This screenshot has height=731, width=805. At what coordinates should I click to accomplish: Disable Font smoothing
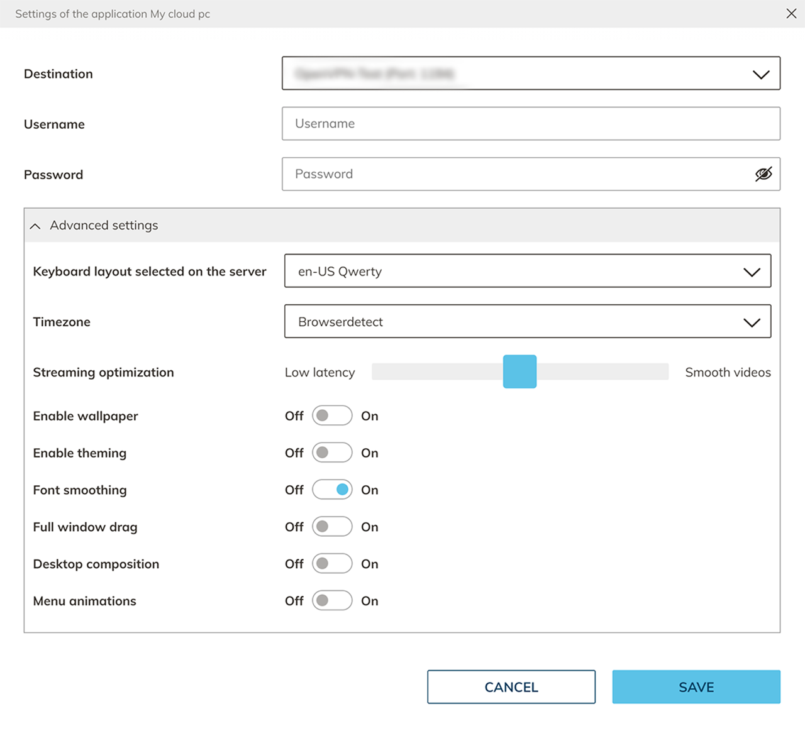332,490
